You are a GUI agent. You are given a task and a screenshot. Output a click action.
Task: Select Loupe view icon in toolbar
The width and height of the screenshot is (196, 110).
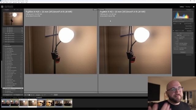tap(27, 95)
